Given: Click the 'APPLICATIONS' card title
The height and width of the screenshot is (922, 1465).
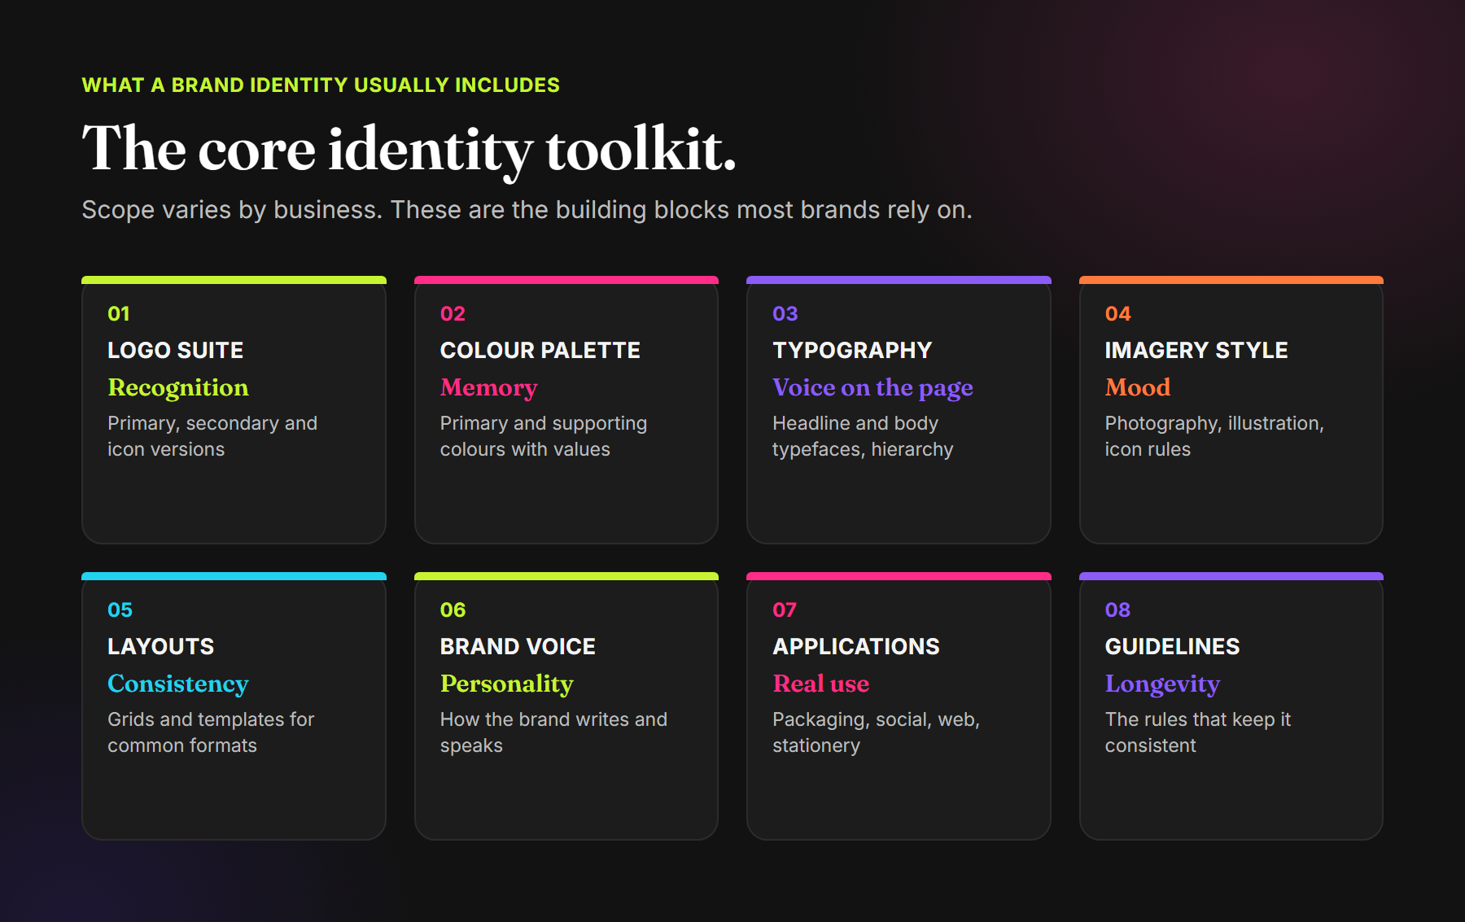Looking at the screenshot, I should (856, 647).
